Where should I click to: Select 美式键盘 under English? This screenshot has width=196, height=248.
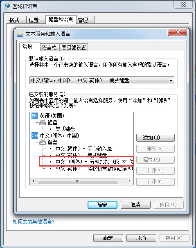65,129
